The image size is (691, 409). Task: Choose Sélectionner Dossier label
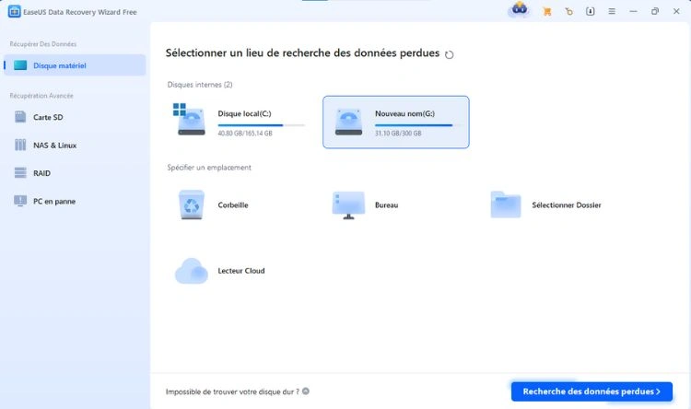click(567, 204)
